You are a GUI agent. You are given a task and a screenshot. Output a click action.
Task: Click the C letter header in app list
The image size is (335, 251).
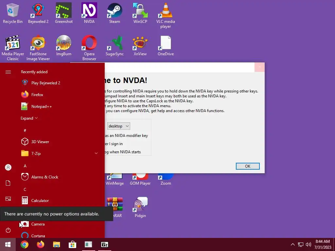[25, 190]
